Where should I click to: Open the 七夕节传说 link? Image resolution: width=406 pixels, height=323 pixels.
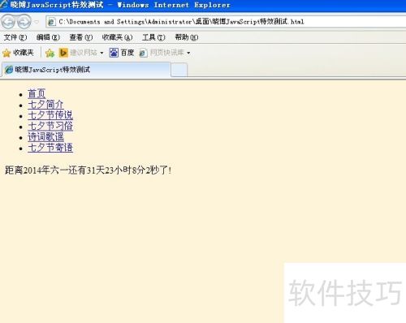click(50, 115)
